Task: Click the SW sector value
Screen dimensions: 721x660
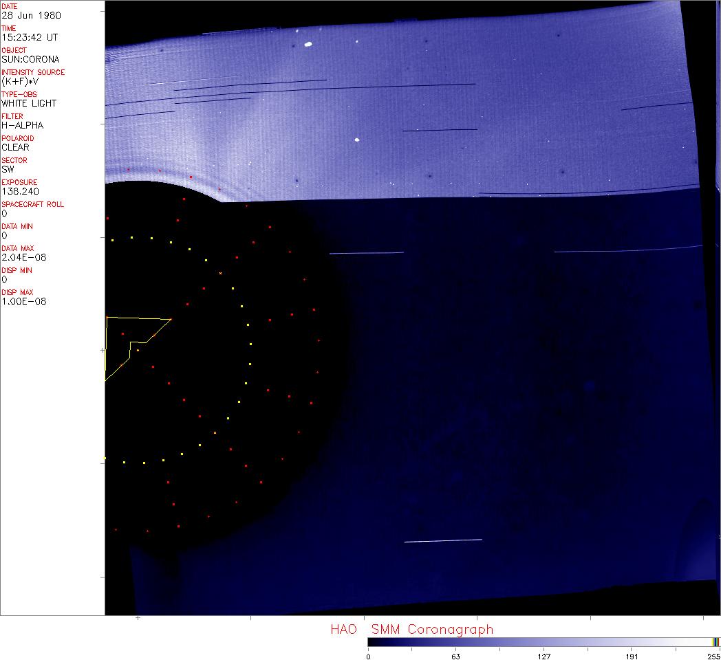Action: (8, 169)
